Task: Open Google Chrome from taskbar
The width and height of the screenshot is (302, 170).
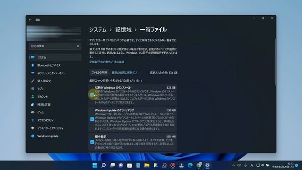Action: pos(199,165)
